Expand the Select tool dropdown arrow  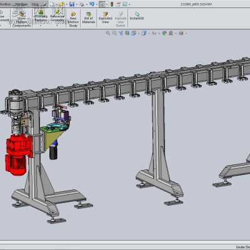(107, 4)
